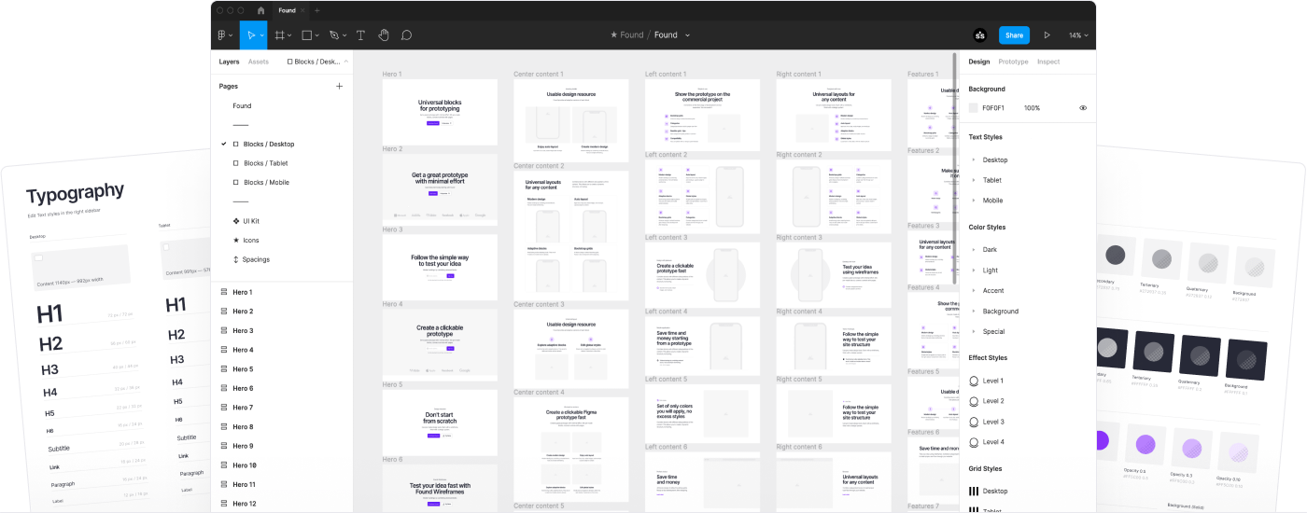Select the Pen tool
The width and height of the screenshot is (1307, 513).
(334, 35)
